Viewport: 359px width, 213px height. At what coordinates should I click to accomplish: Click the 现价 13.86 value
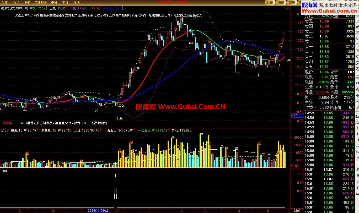tap(324, 72)
